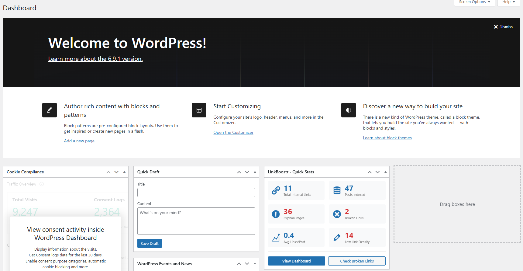Click the pencil icon for Low Link Density
The image size is (523, 271).
click(x=337, y=238)
